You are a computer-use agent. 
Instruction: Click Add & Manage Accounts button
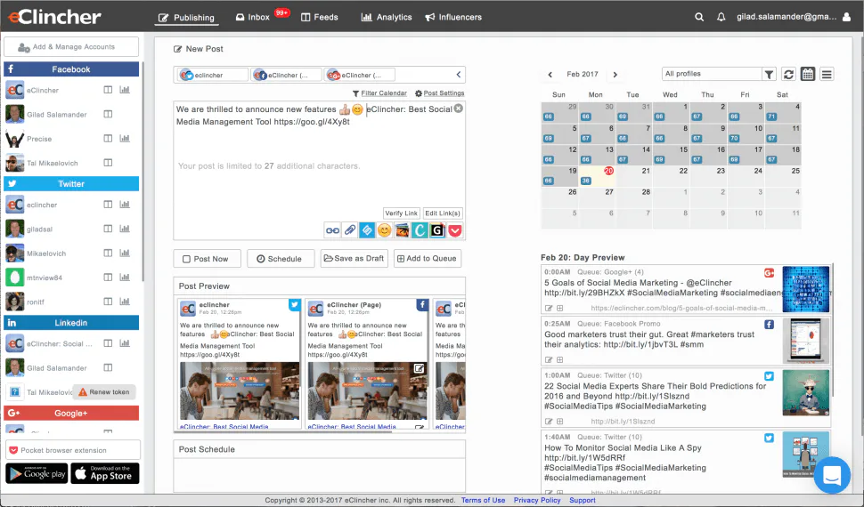pyautogui.click(x=71, y=47)
